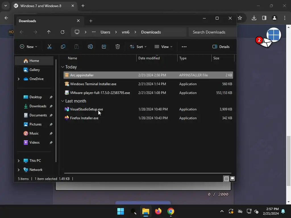Click the Chrome page vertical scrollbar

click(x=288, y=161)
